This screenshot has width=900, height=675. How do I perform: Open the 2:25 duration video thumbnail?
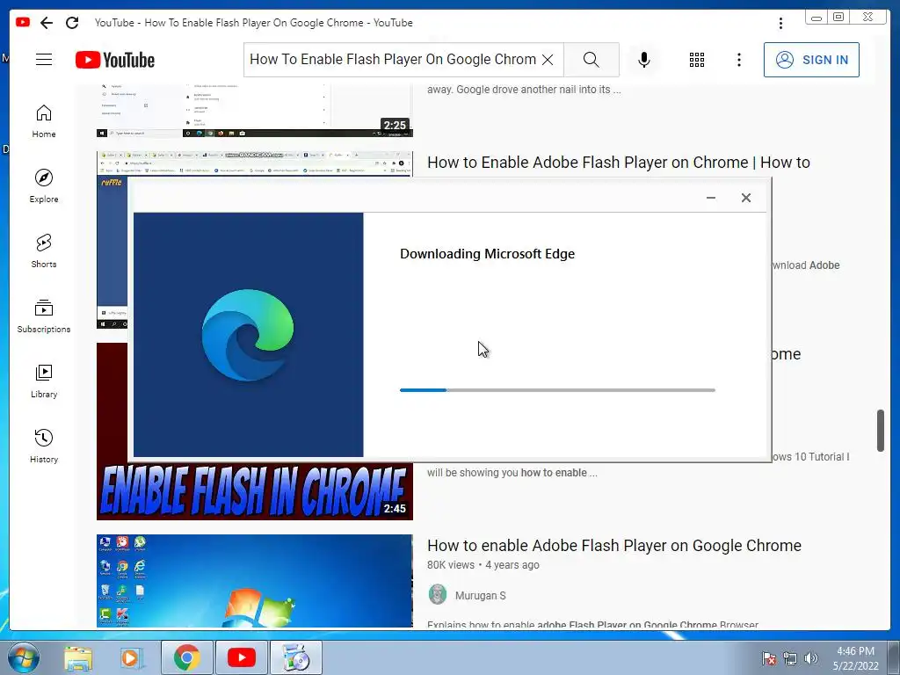[254, 110]
